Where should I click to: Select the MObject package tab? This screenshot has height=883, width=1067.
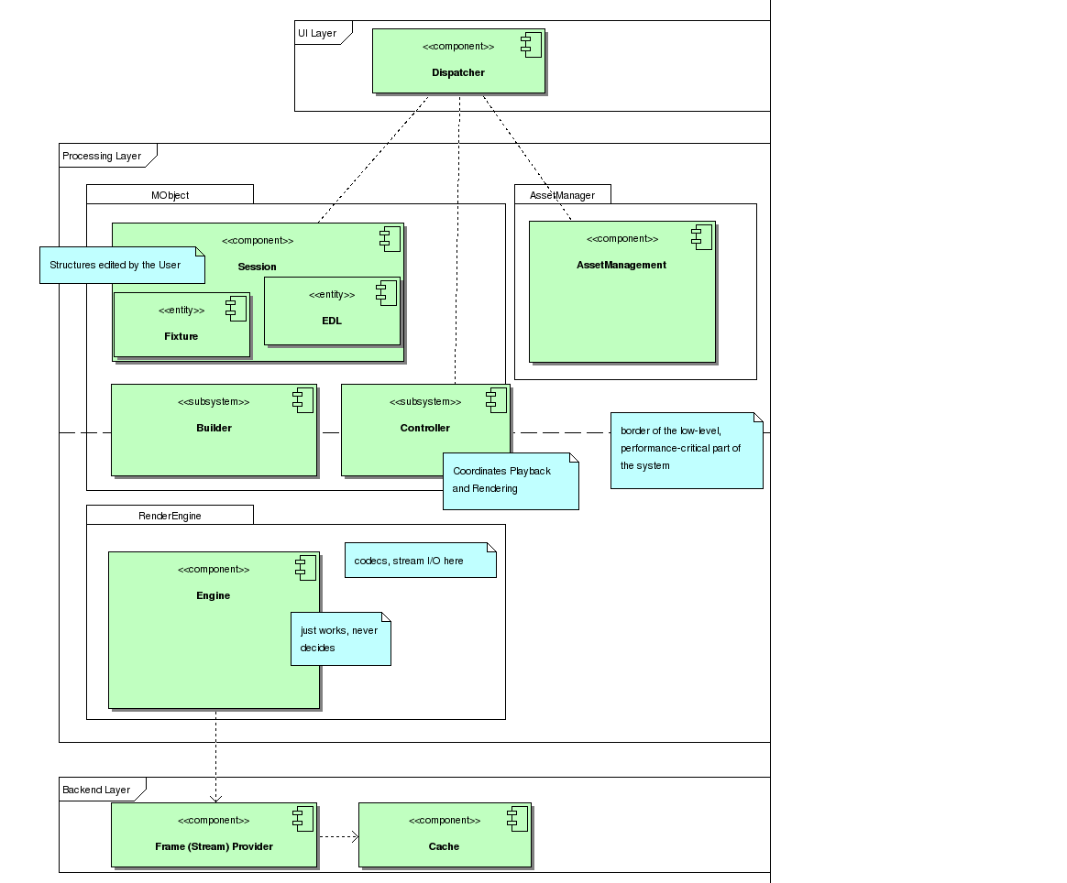(x=170, y=194)
